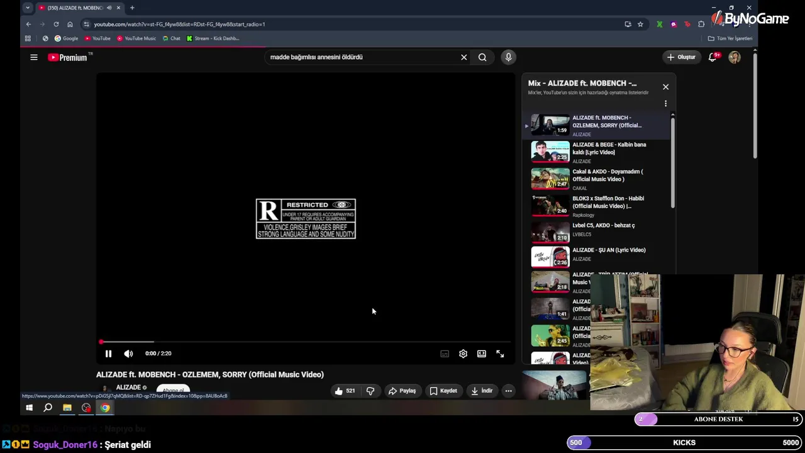Open Windows taskbar search

pos(48,408)
